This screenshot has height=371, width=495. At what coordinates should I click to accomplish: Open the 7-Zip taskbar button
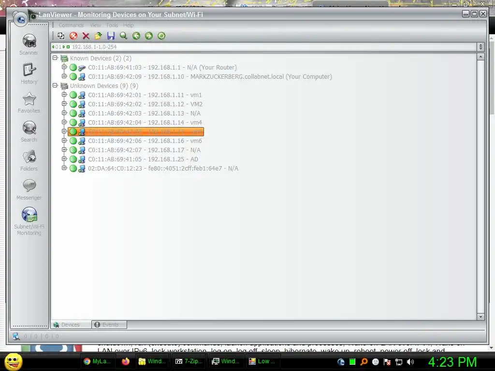point(189,361)
